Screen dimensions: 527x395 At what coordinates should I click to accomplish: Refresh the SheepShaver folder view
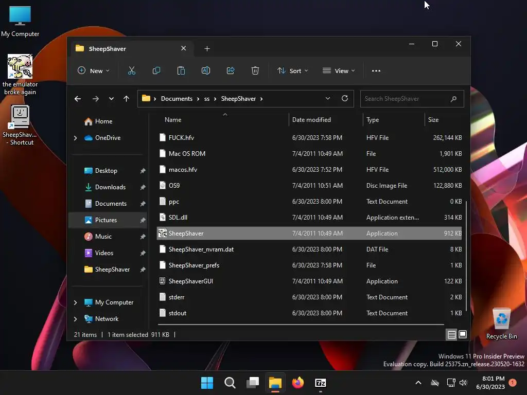pyautogui.click(x=344, y=98)
